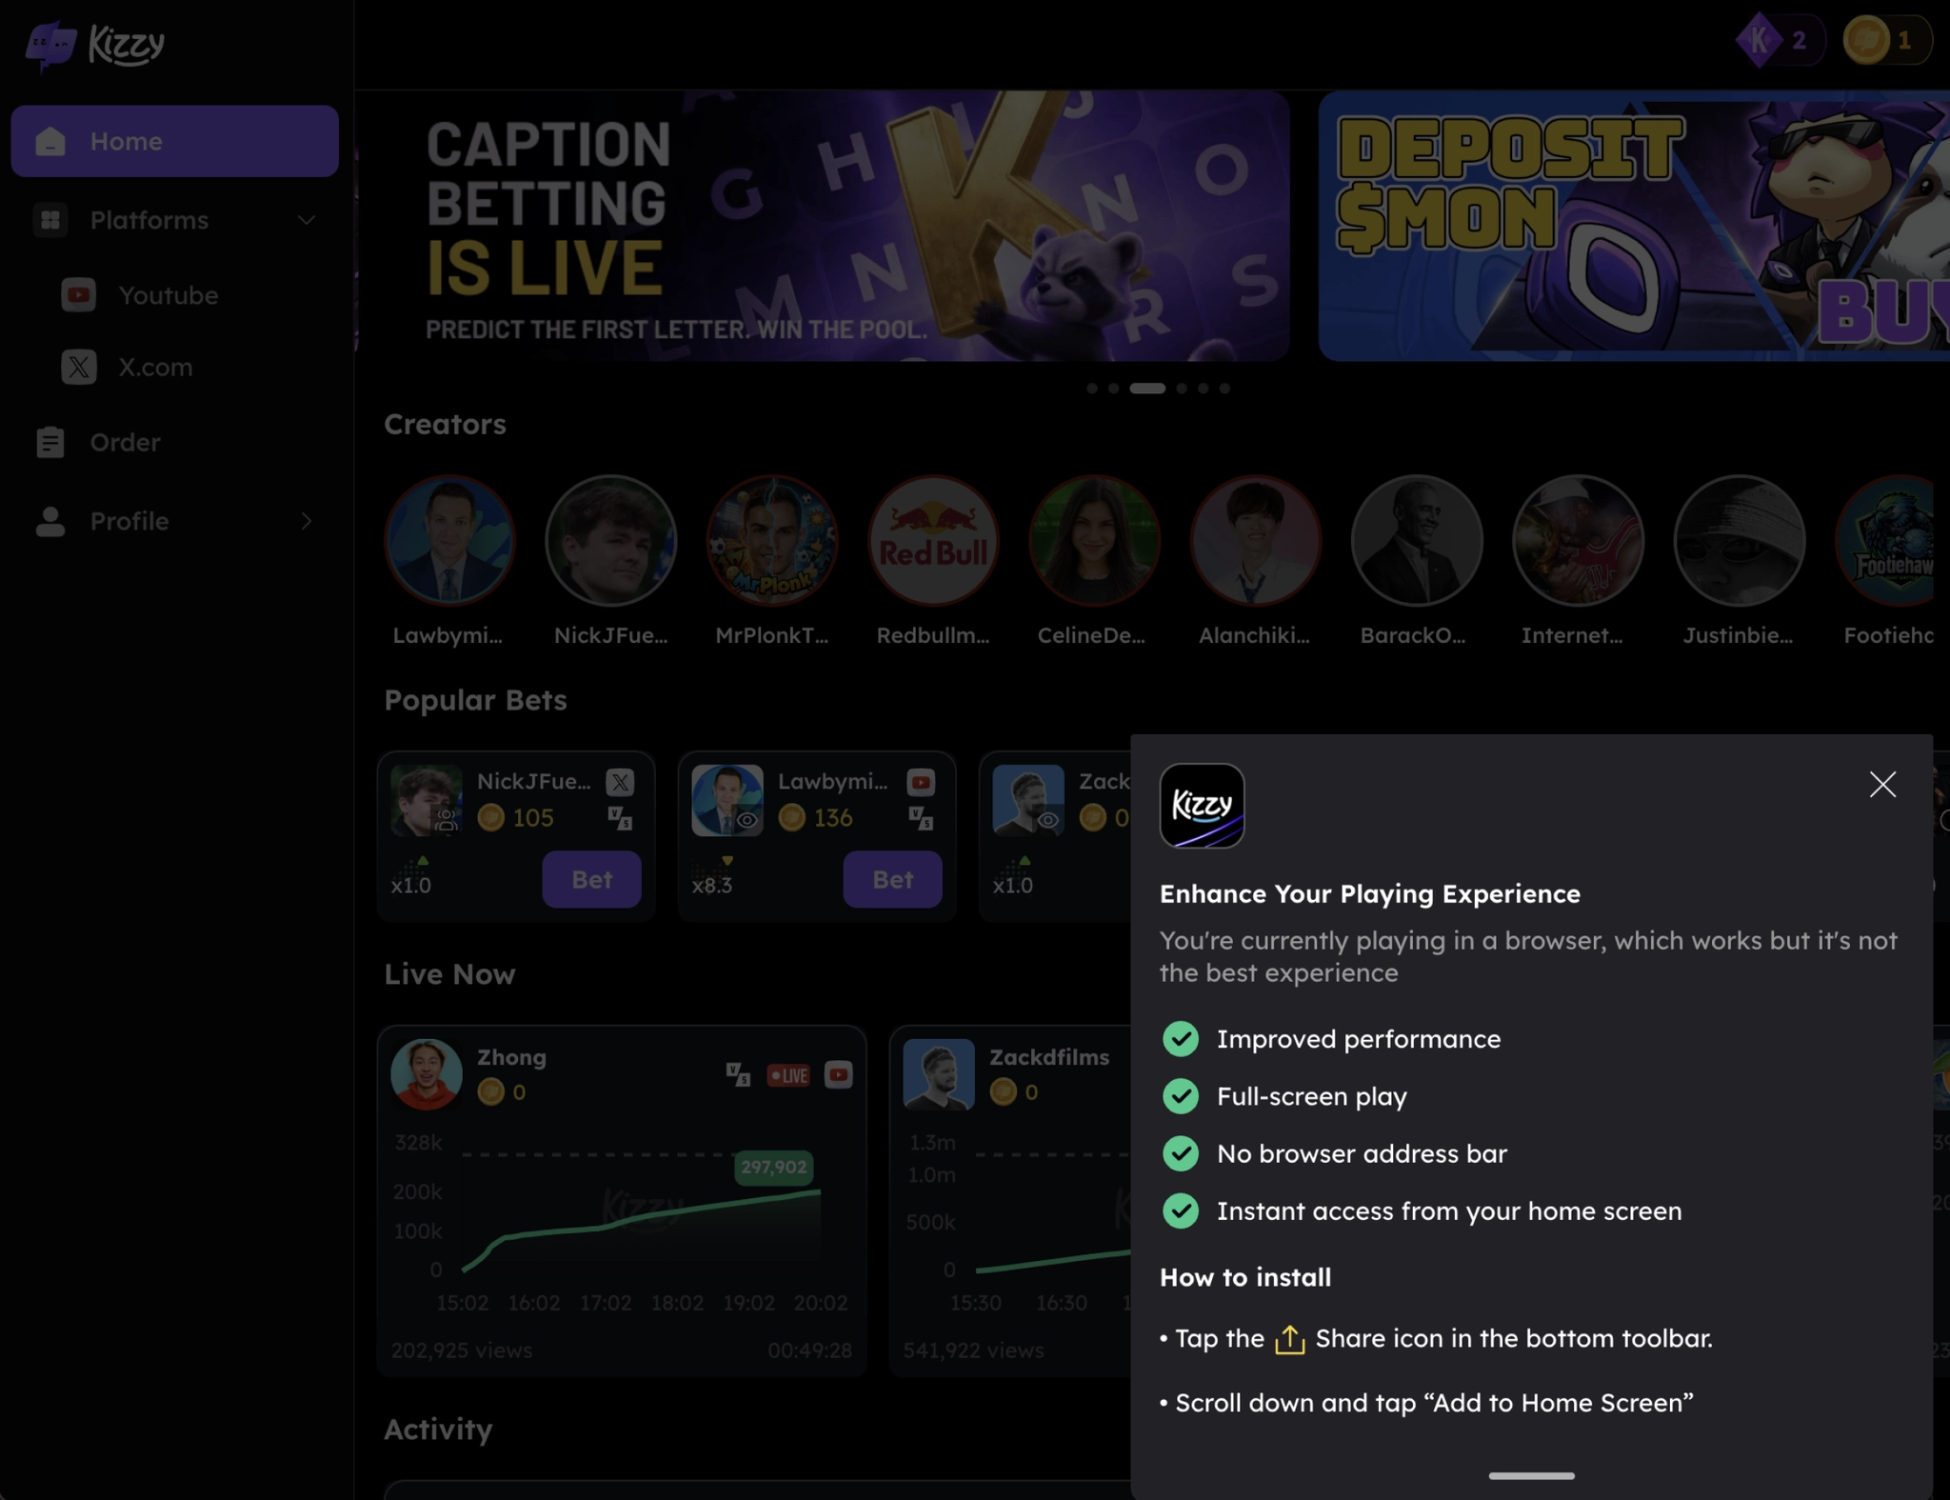This screenshot has height=1500, width=1950.
Task: Place a Bet on NickJFue card
Action: [591, 879]
